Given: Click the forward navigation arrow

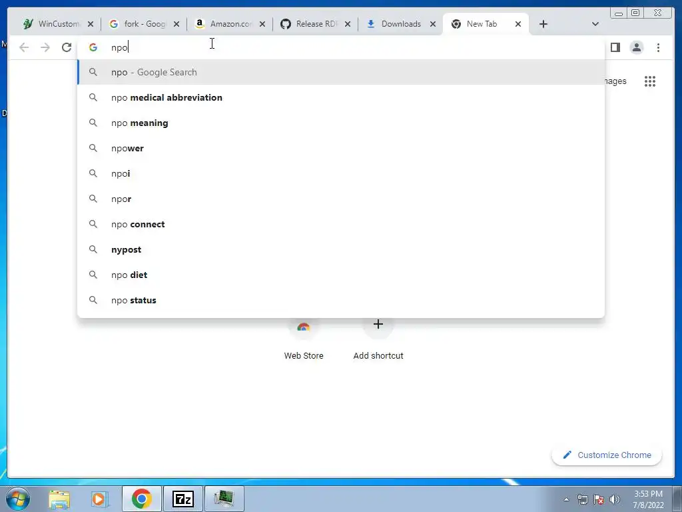Looking at the screenshot, I should pyautogui.click(x=45, y=47).
